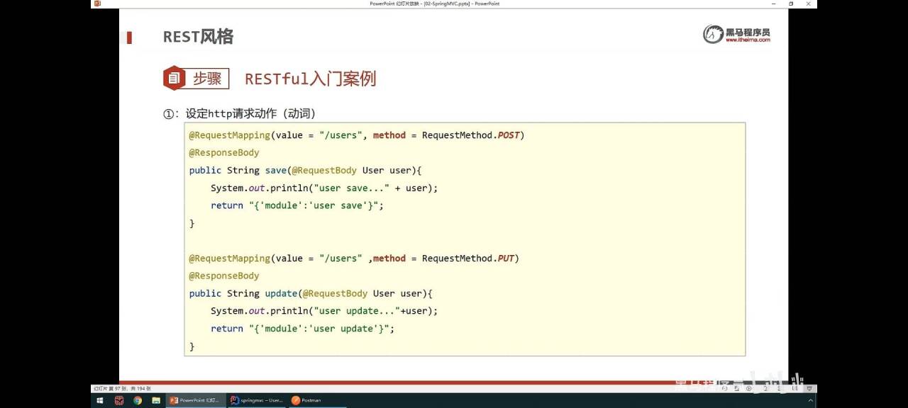
Task: Click the 黑马程序员 logo at top right
Action: [736, 33]
